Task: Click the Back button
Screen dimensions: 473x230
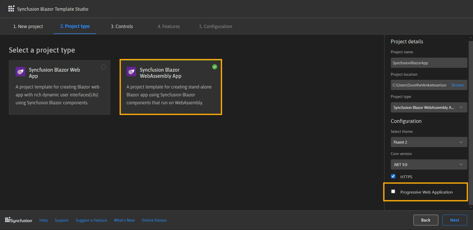Action: 426,220
